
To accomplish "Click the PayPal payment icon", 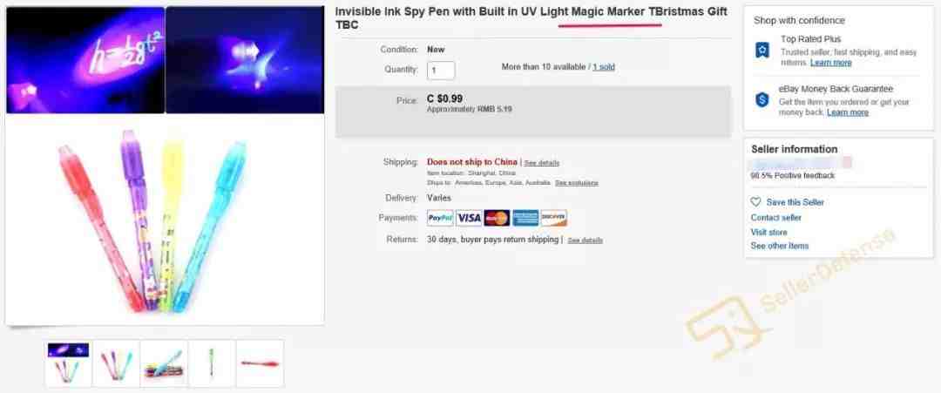I will [440, 218].
